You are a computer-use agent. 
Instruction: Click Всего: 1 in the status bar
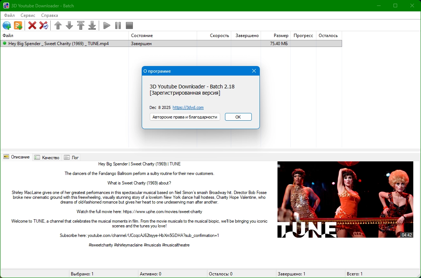click(355, 274)
